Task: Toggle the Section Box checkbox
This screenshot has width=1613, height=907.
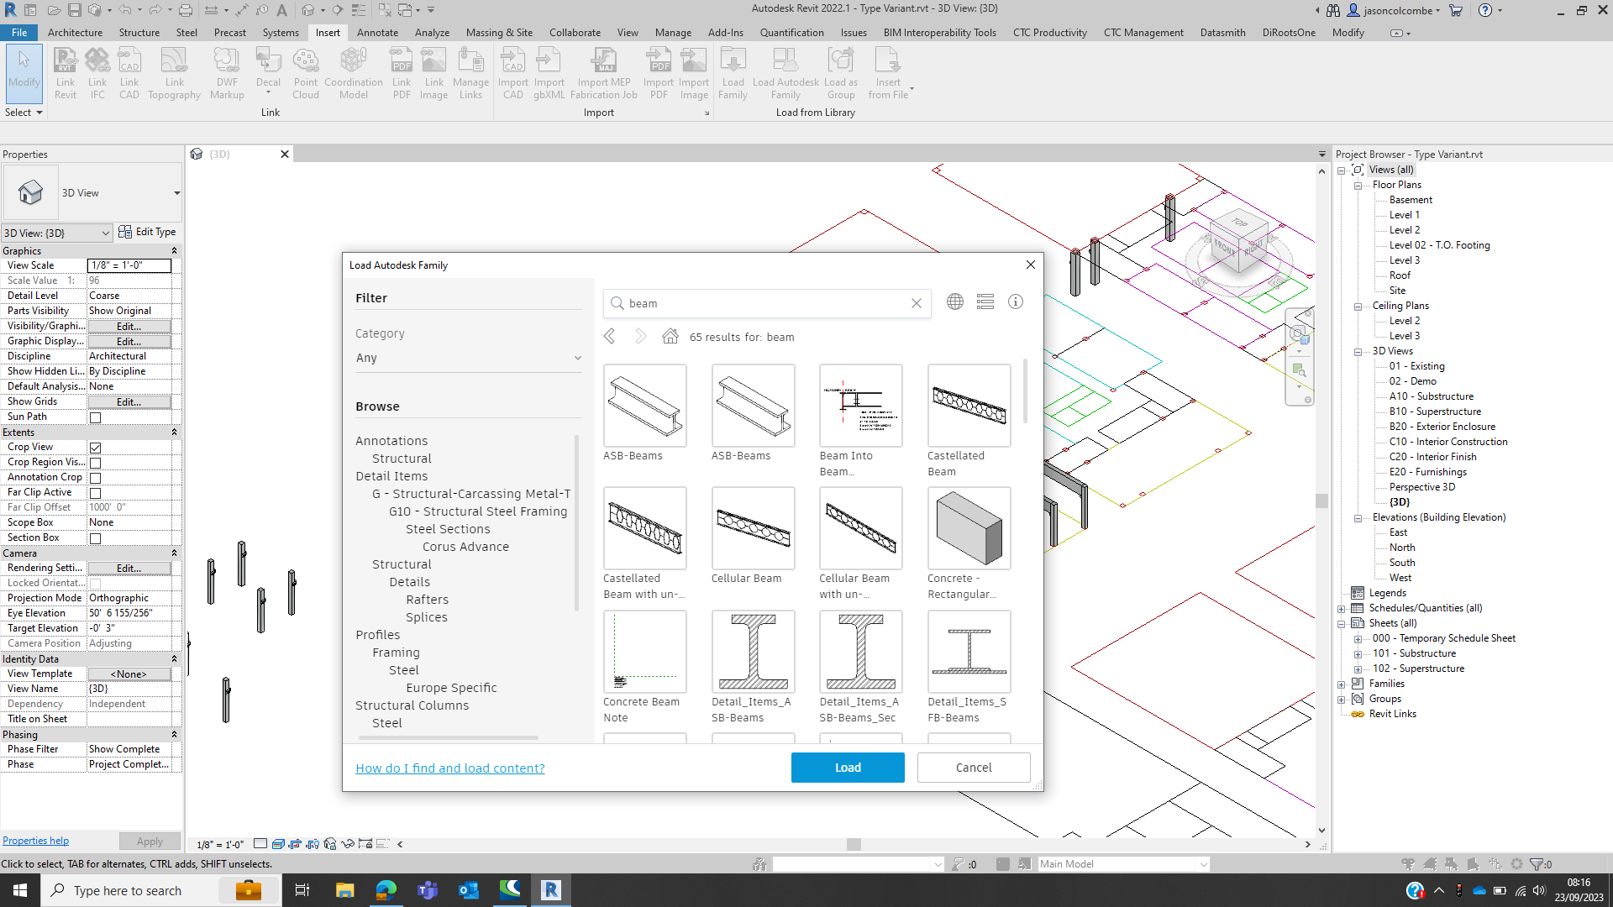Action: tap(97, 537)
